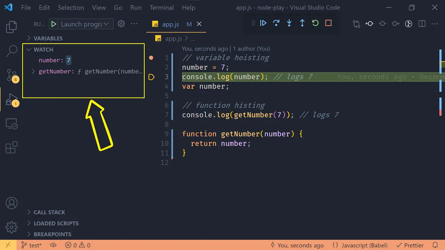
Task: Open the Selection menu
Action: (x=71, y=7)
